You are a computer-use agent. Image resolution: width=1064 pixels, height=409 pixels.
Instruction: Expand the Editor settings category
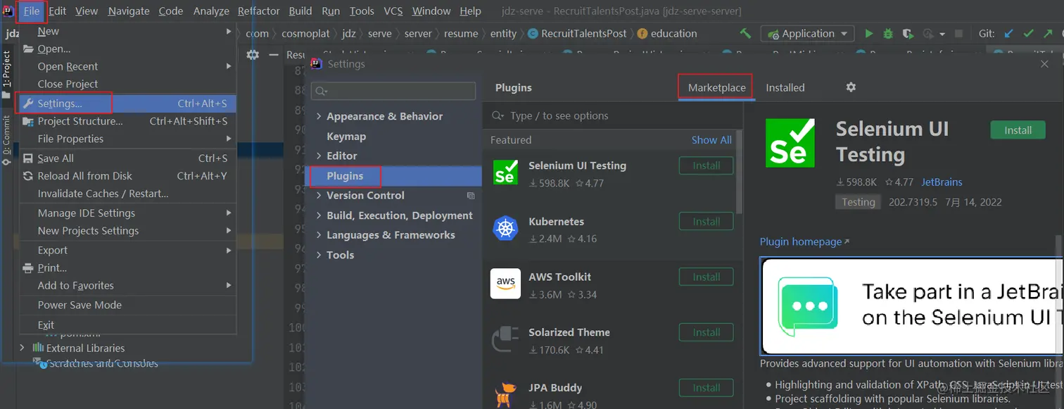[319, 156]
